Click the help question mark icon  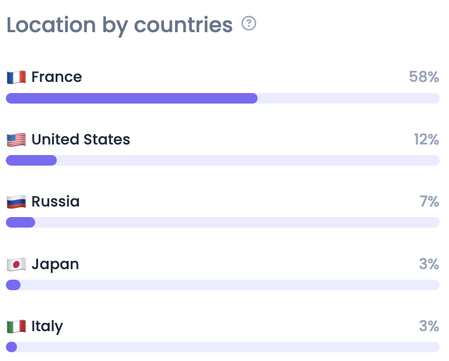coord(249,24)
